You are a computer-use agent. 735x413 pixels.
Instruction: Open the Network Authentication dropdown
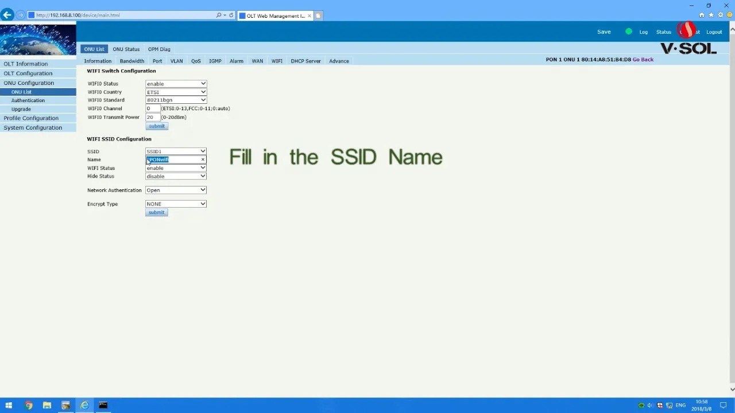[x=176, y=190]
